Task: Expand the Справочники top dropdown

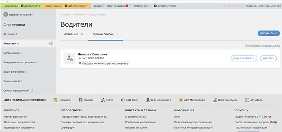Action: (x=142, y=6)
